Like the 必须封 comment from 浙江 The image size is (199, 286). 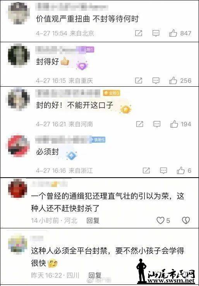pos(180,171)
